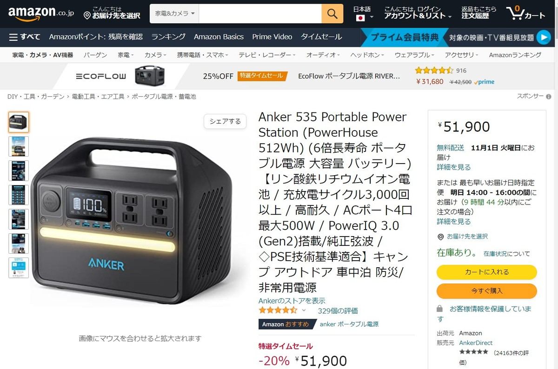Click the location pin お届け先を選択 in header
Image resolution: width=558 pixels, height=369 pixels.
point(112,13)
